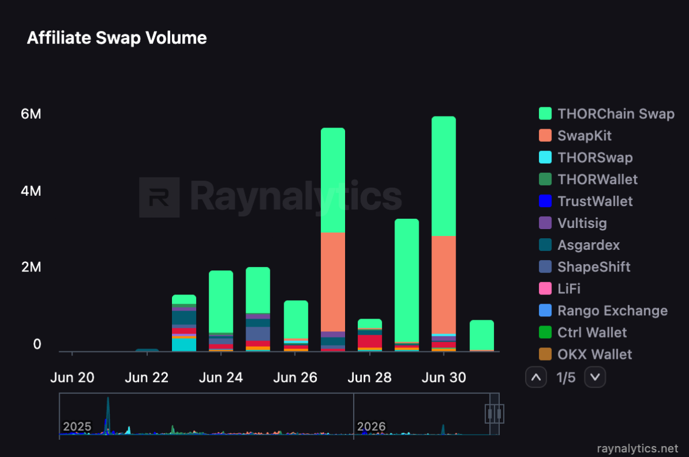Select the Jun 23 multi-colored bar

click(x=184, y=323)
